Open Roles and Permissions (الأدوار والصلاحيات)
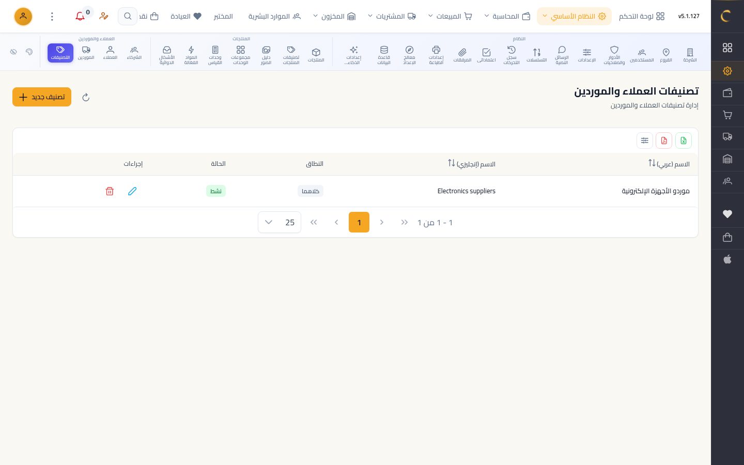 [614, 55]
